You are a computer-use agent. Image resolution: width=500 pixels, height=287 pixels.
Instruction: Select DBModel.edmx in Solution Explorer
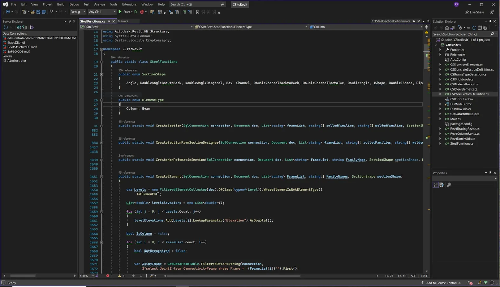[x=461, y=104]
